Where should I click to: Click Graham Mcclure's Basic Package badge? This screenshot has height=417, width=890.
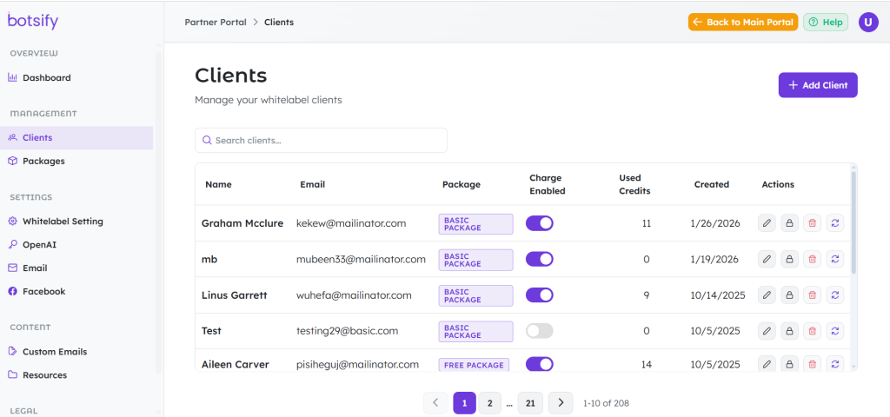[x=475, y=223]
